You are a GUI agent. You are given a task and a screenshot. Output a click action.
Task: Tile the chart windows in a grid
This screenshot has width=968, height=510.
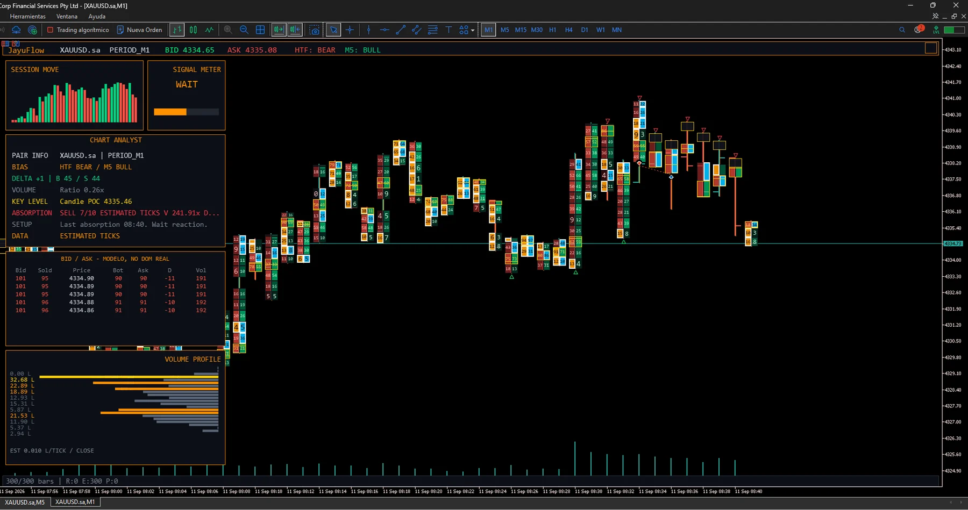[260, 30]
